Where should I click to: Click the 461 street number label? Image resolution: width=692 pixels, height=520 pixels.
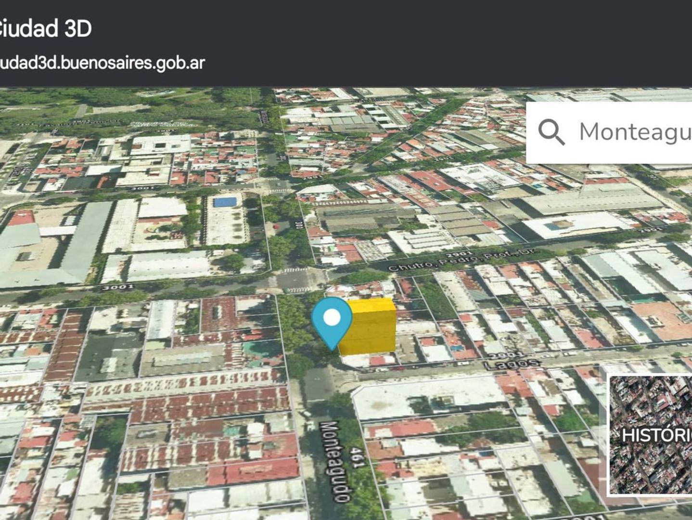(357, 457)
